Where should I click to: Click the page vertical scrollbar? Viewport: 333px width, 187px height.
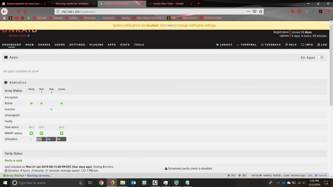point(331,65)
